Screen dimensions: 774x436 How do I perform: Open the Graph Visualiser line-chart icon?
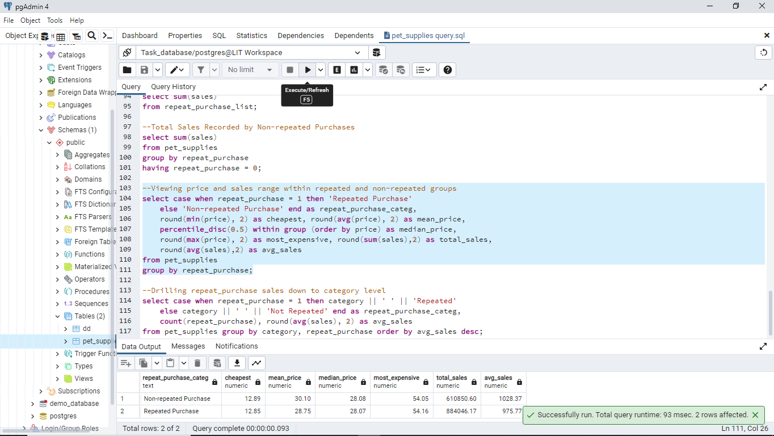point(256,363)
